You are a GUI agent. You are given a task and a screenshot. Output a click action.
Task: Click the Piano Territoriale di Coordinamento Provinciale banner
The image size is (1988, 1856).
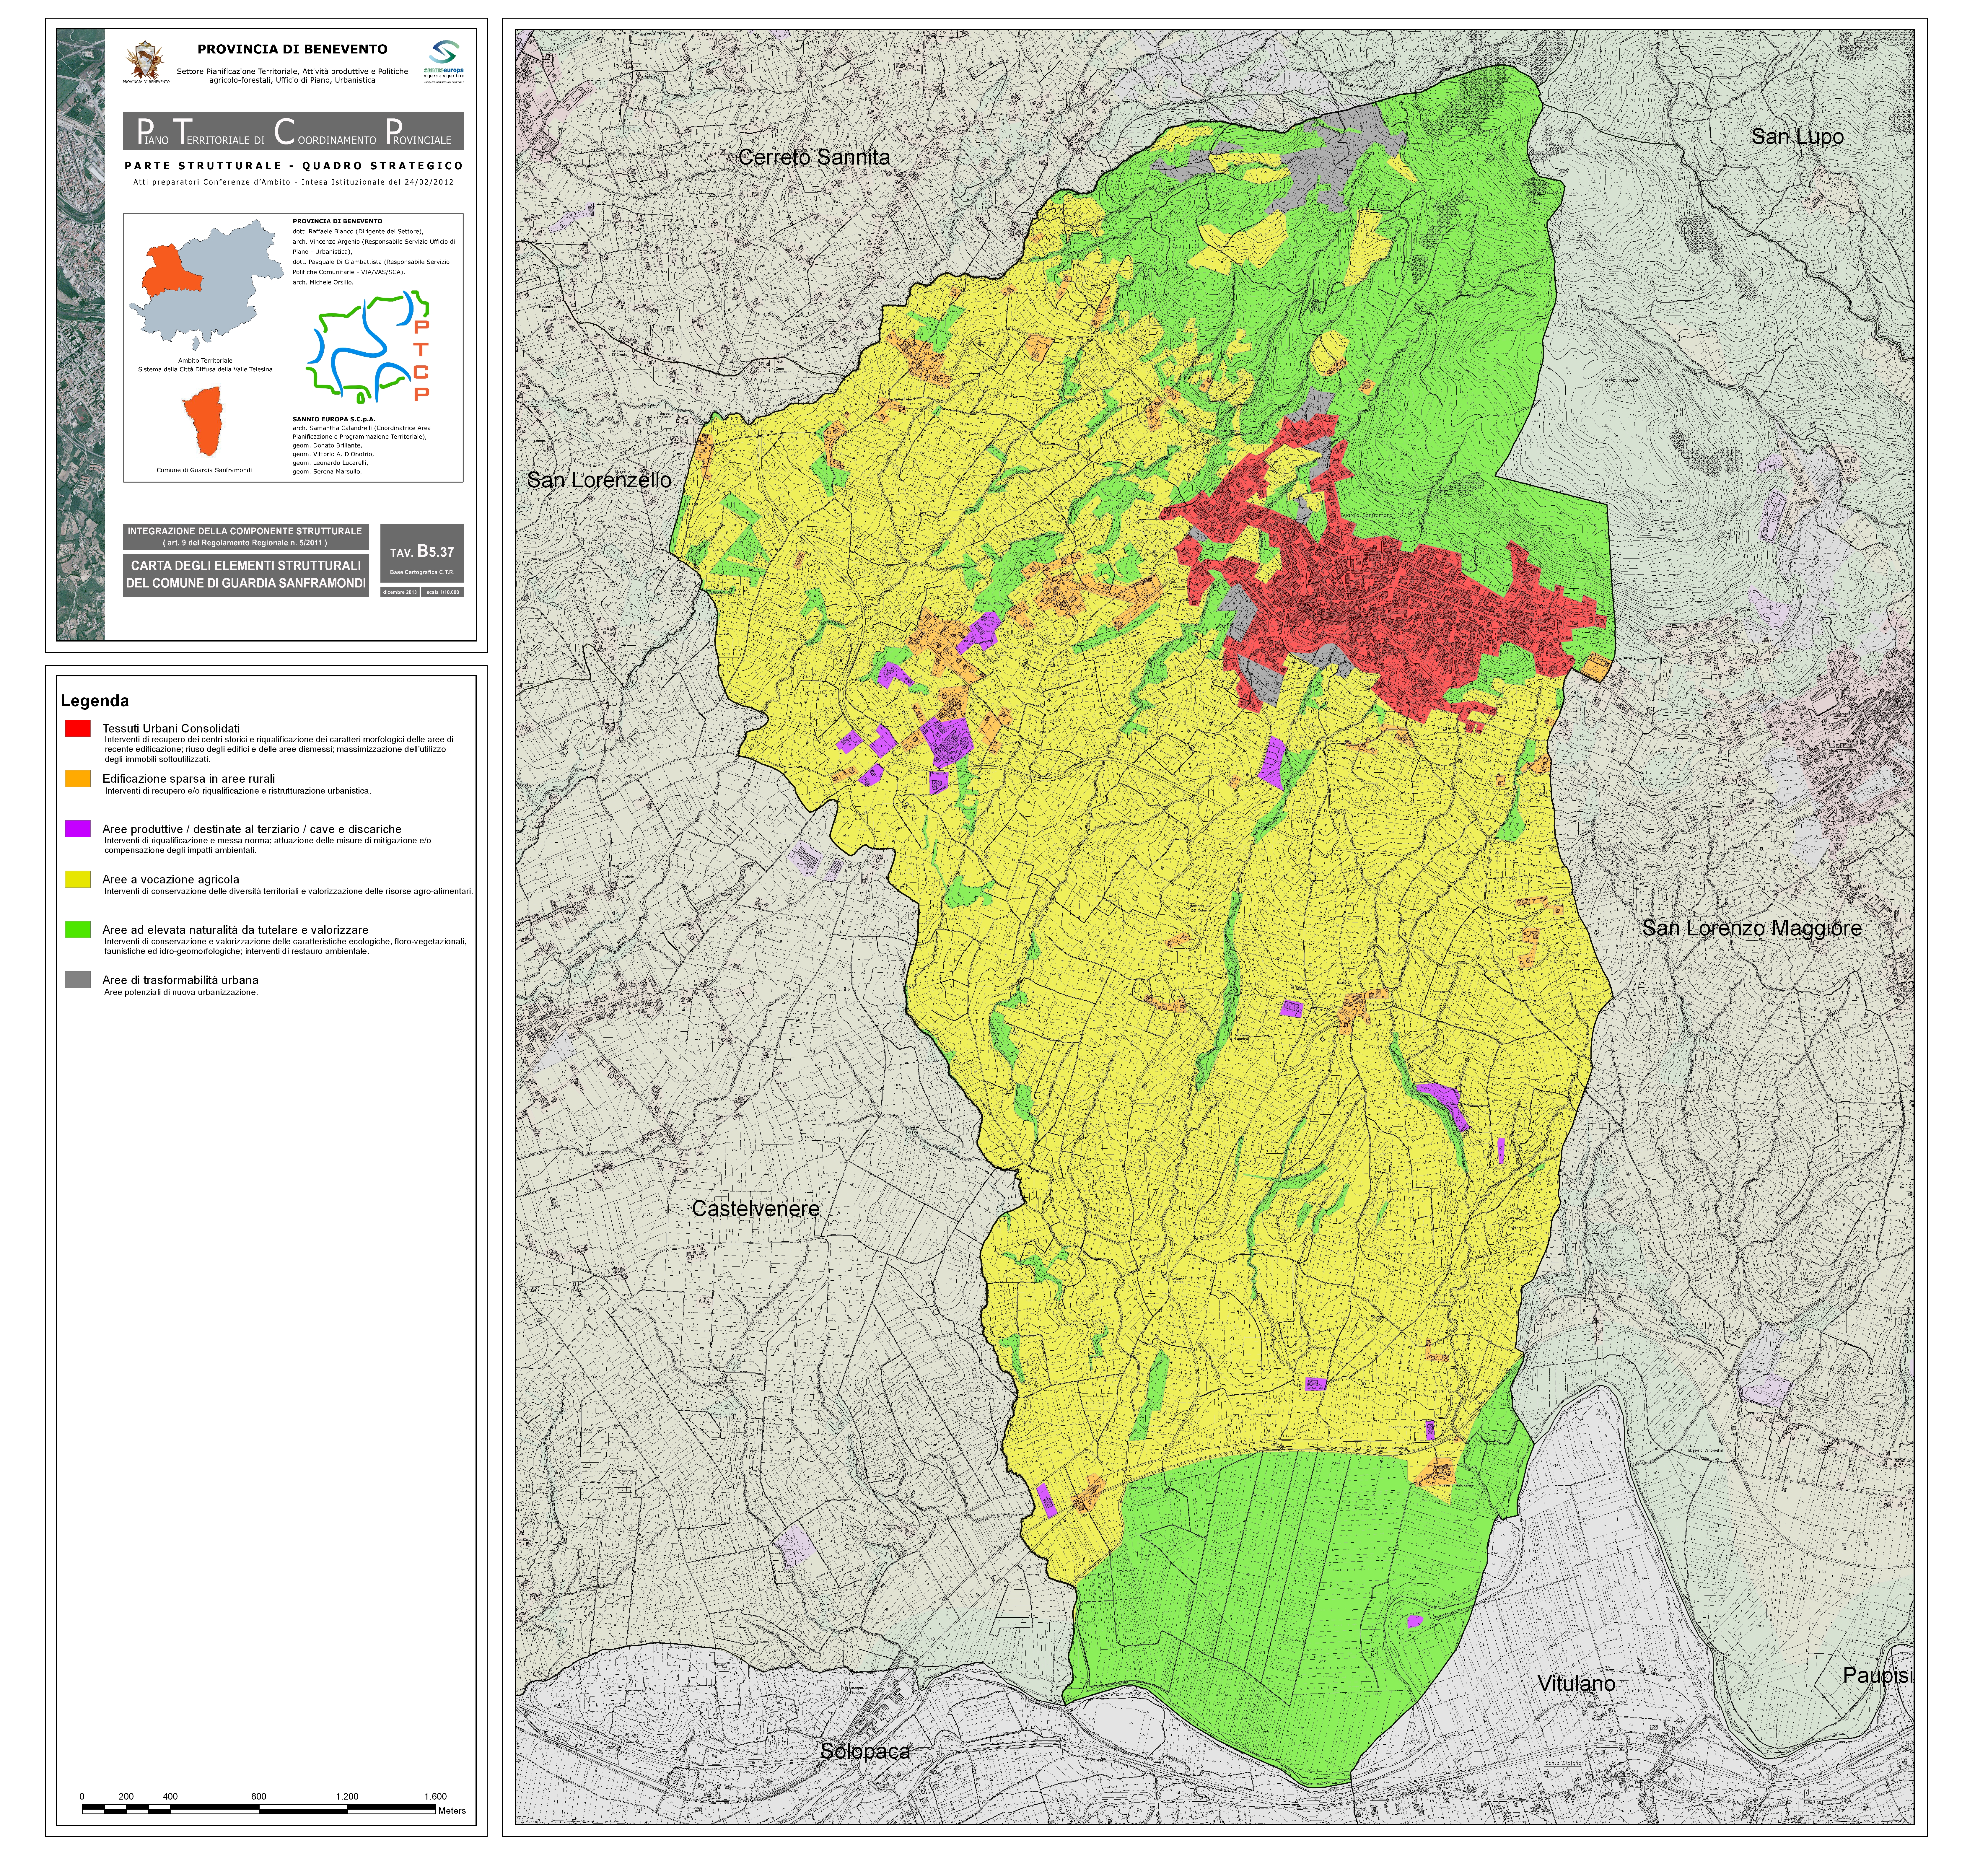click(x=294, y=131)
